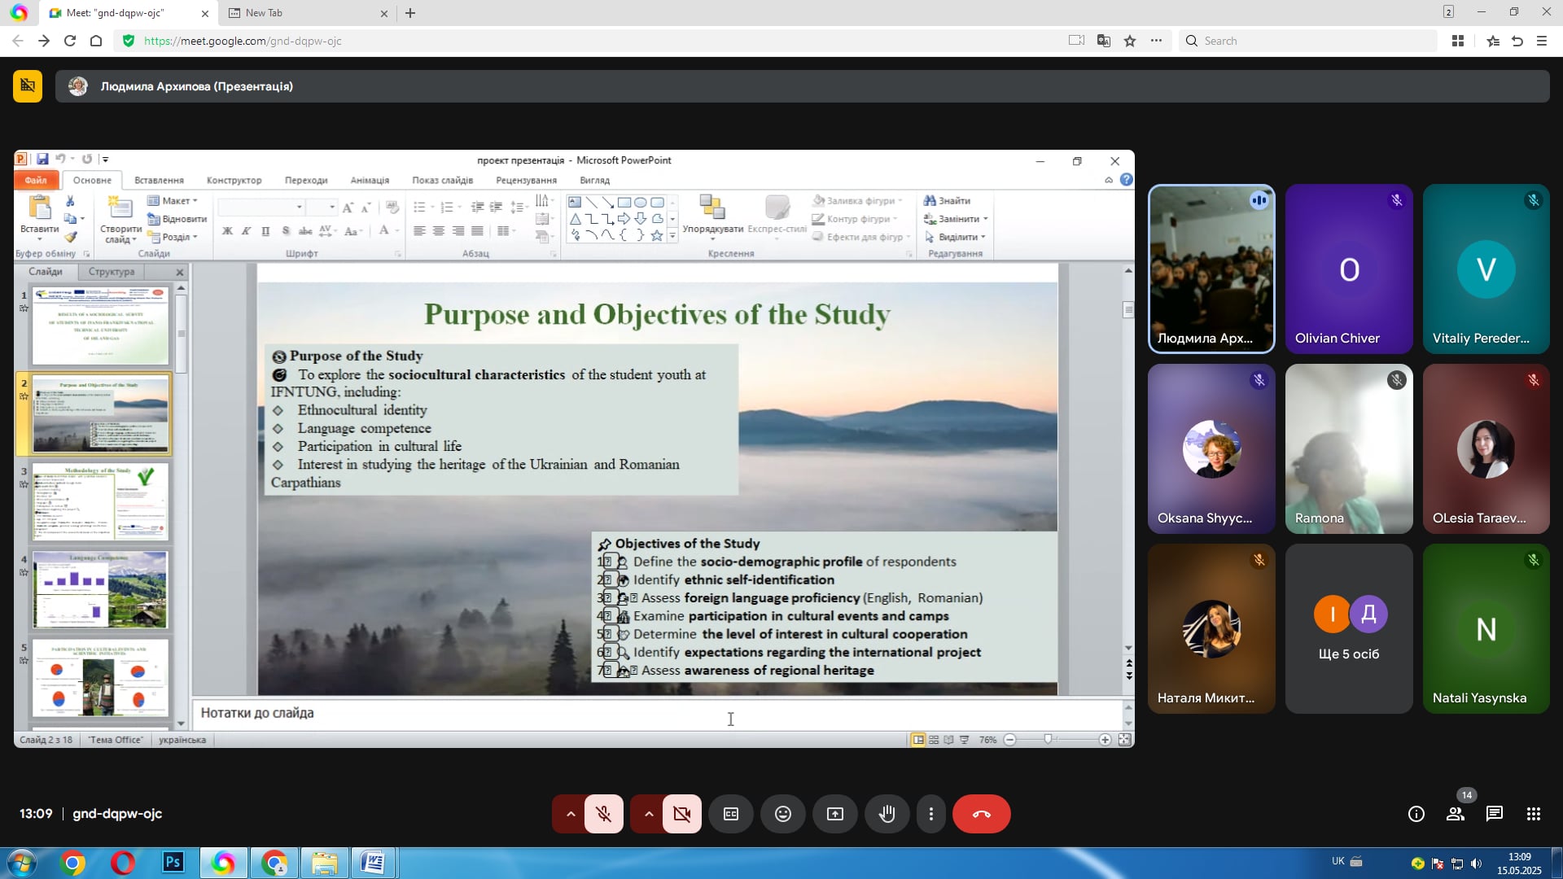This screenshot has width=1563, height=879.
Task: Open the 'Ще 5 осіб' participants tile
Action: point(1349,628)
